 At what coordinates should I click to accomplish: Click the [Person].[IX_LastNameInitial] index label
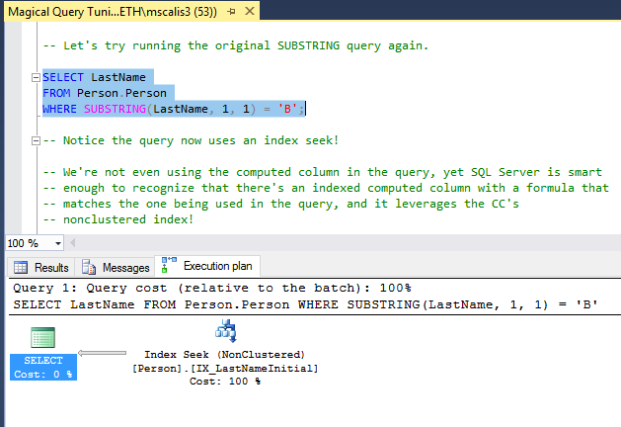[x=224, y=368]
